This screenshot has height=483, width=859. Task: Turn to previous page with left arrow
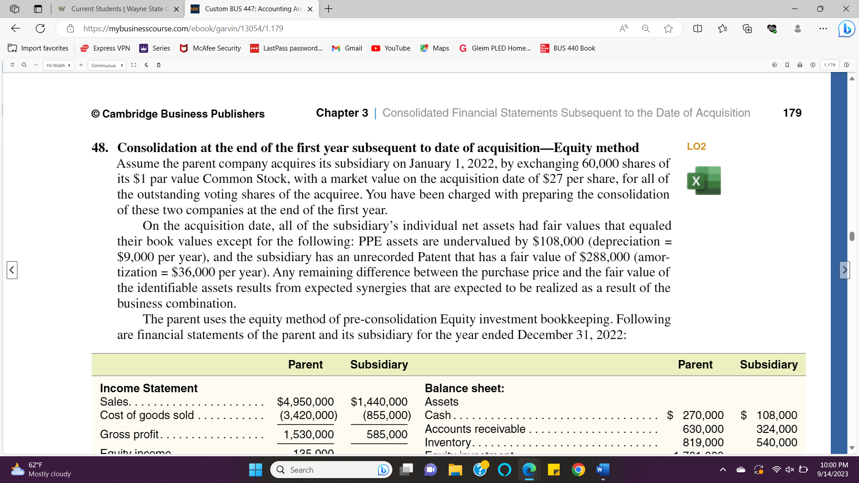[x=12, y=270]
